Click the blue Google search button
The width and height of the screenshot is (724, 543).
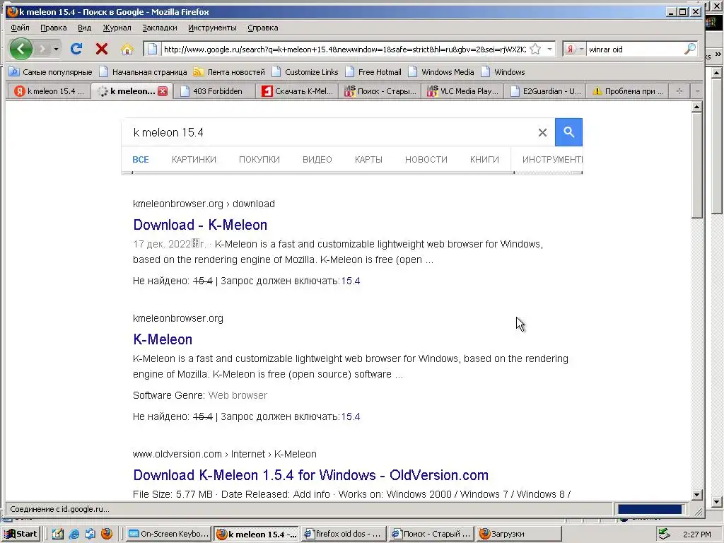coord(569,132)
